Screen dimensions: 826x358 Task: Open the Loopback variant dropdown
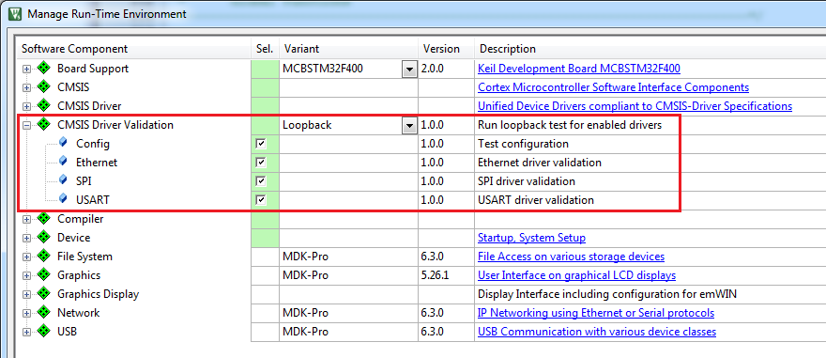point(409,126)
